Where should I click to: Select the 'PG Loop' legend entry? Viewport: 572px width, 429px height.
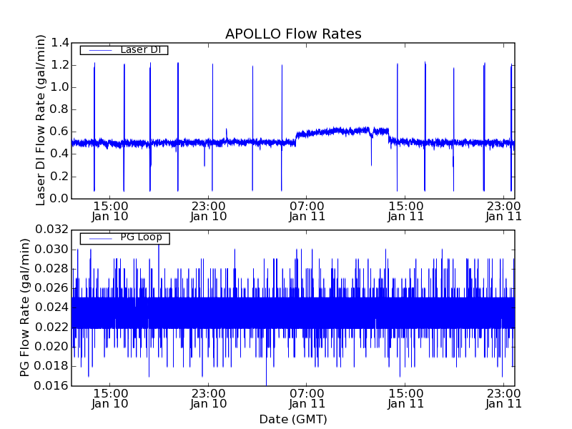coord(124,238)
